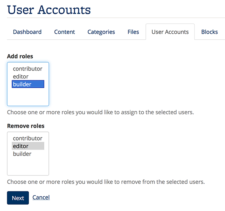Switch to the Content tab
This screenshot has width=225, height=211.
64,32
